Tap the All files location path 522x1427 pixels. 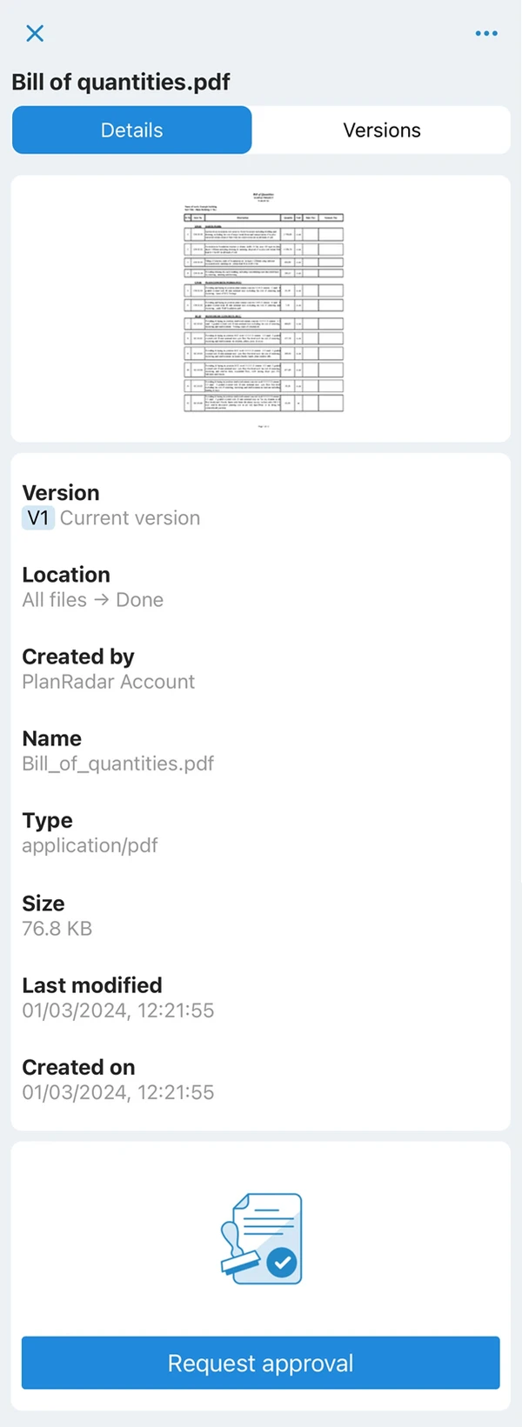pos(55,600)
